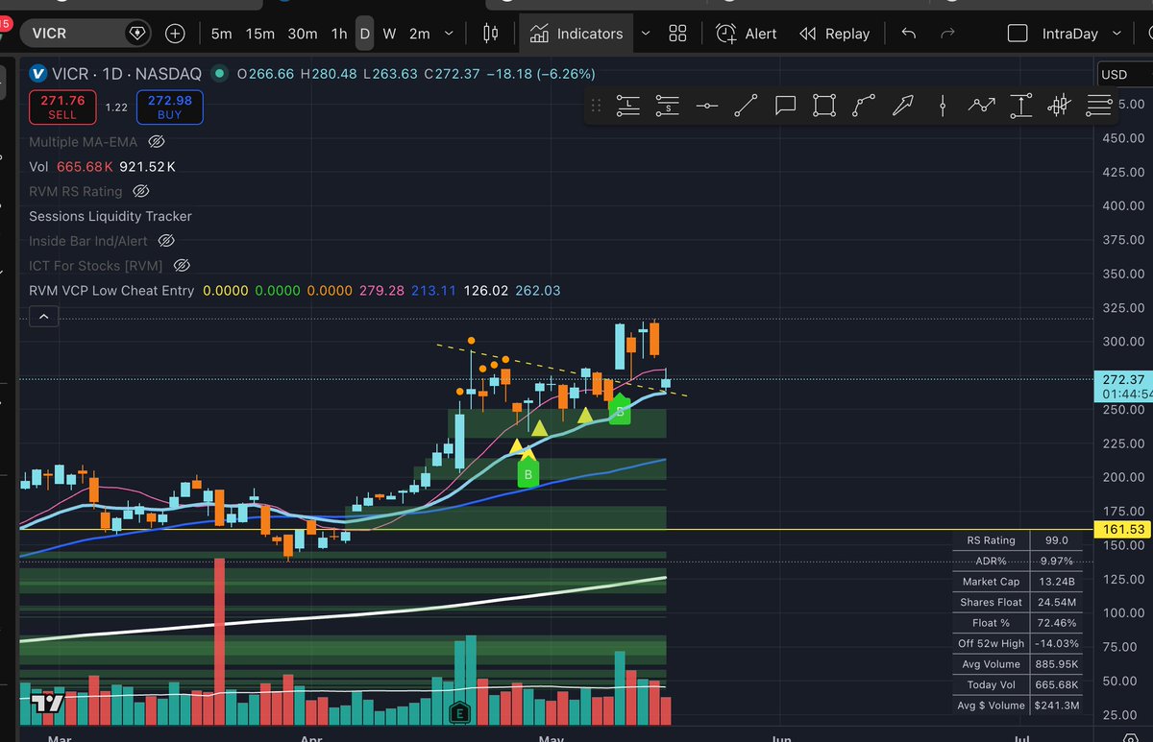Select the RVM VCP Low Cheat Entry legend
This screenshot has height=742, width=1153.
pos(111,290)
